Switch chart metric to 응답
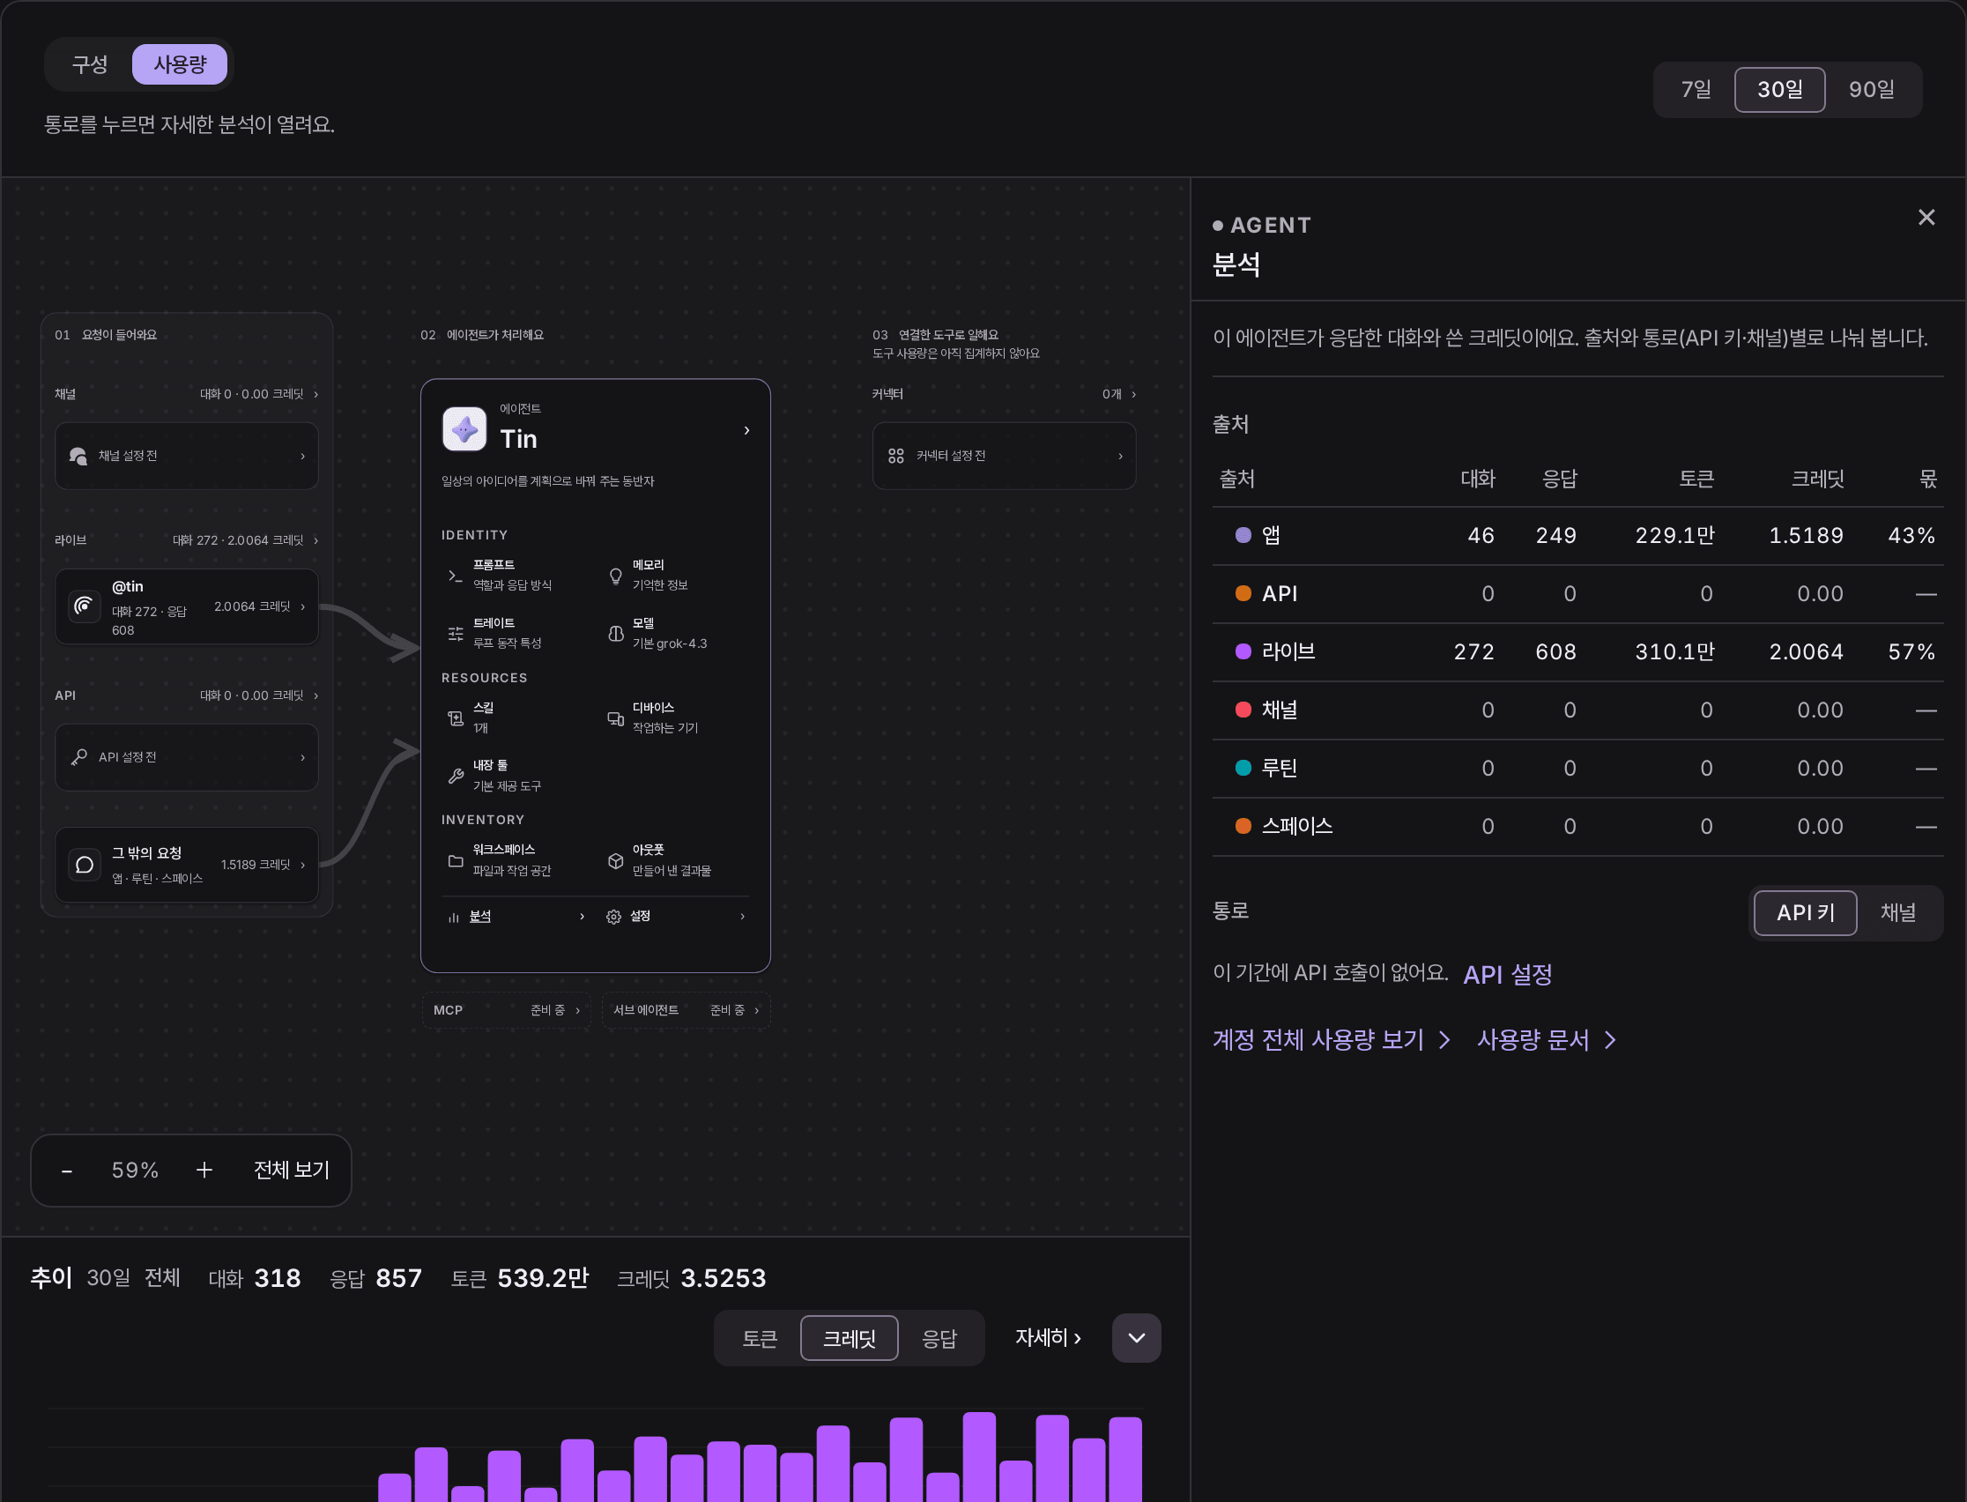The height and width of the screenshot is (1502, 1967). (939, 1338)
